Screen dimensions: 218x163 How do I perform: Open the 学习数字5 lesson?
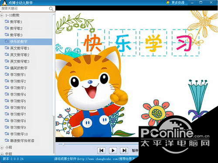pos(18,101)
